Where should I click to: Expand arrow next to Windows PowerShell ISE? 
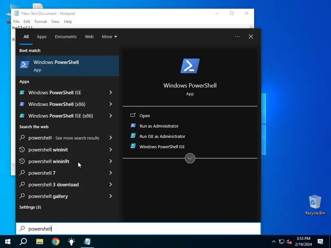(x=111, y=92)
